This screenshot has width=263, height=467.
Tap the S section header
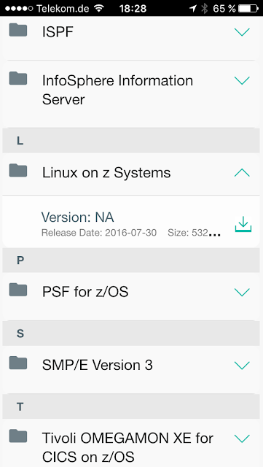click(131, 333)
